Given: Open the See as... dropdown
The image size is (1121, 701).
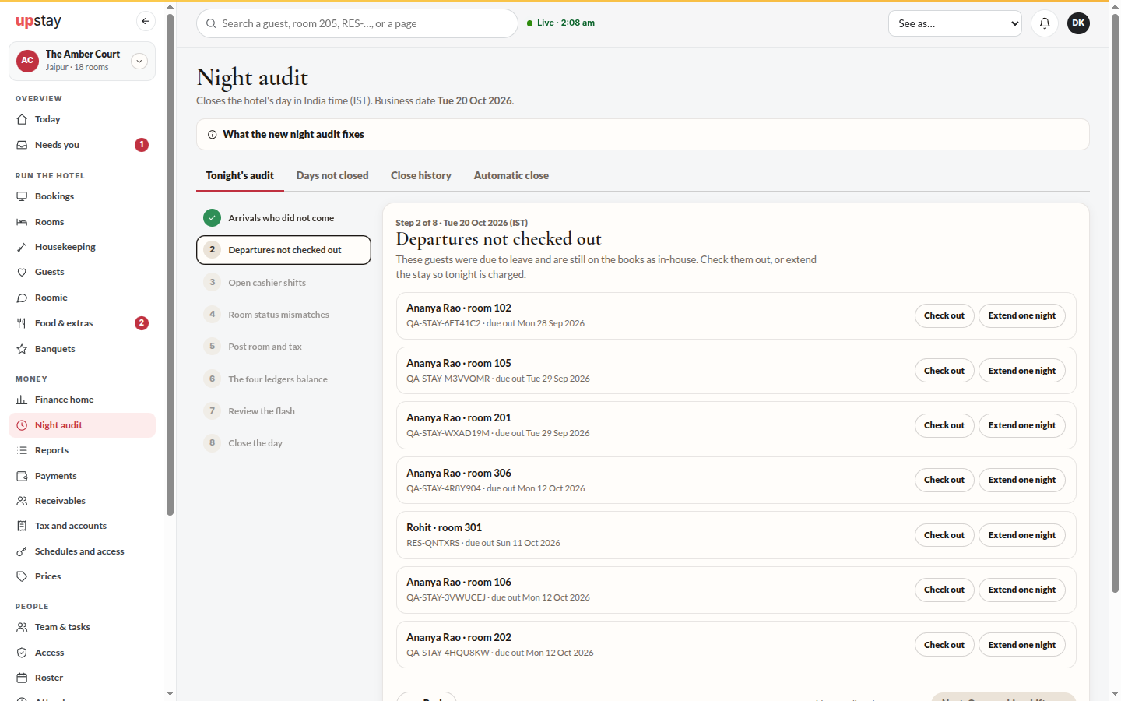Looking at the screenshot, I should tap(955, 23).
